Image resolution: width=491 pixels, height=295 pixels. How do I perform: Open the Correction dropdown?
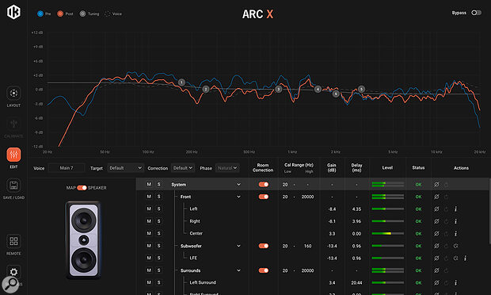[x=183, y=168]
